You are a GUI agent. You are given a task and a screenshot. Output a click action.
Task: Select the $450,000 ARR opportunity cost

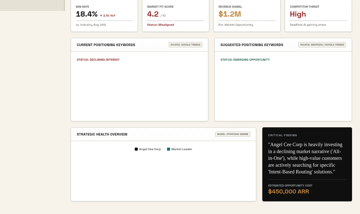(288, 192)
